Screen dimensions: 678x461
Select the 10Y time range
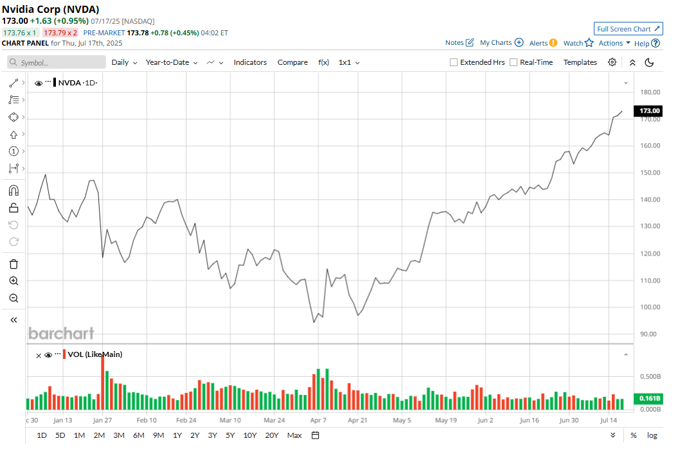[250, 435]
